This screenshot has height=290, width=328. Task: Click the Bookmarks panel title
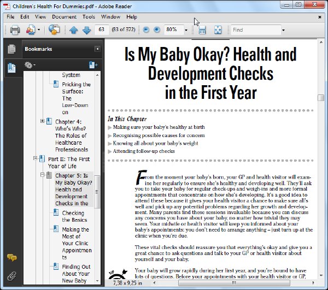[38, 49]
